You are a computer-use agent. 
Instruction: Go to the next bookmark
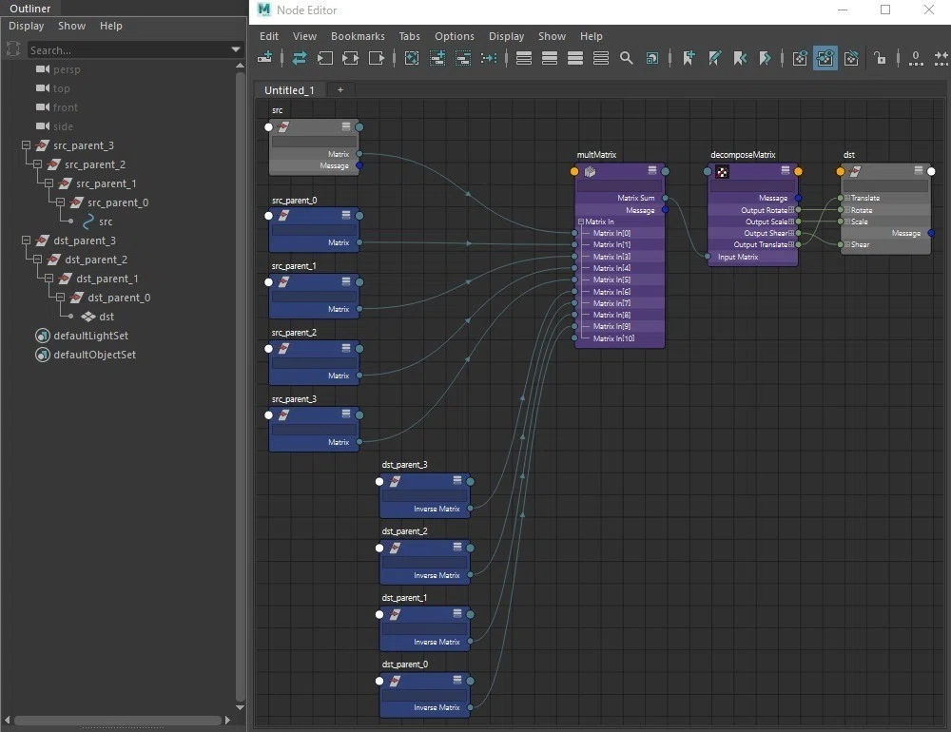[766, 58]
